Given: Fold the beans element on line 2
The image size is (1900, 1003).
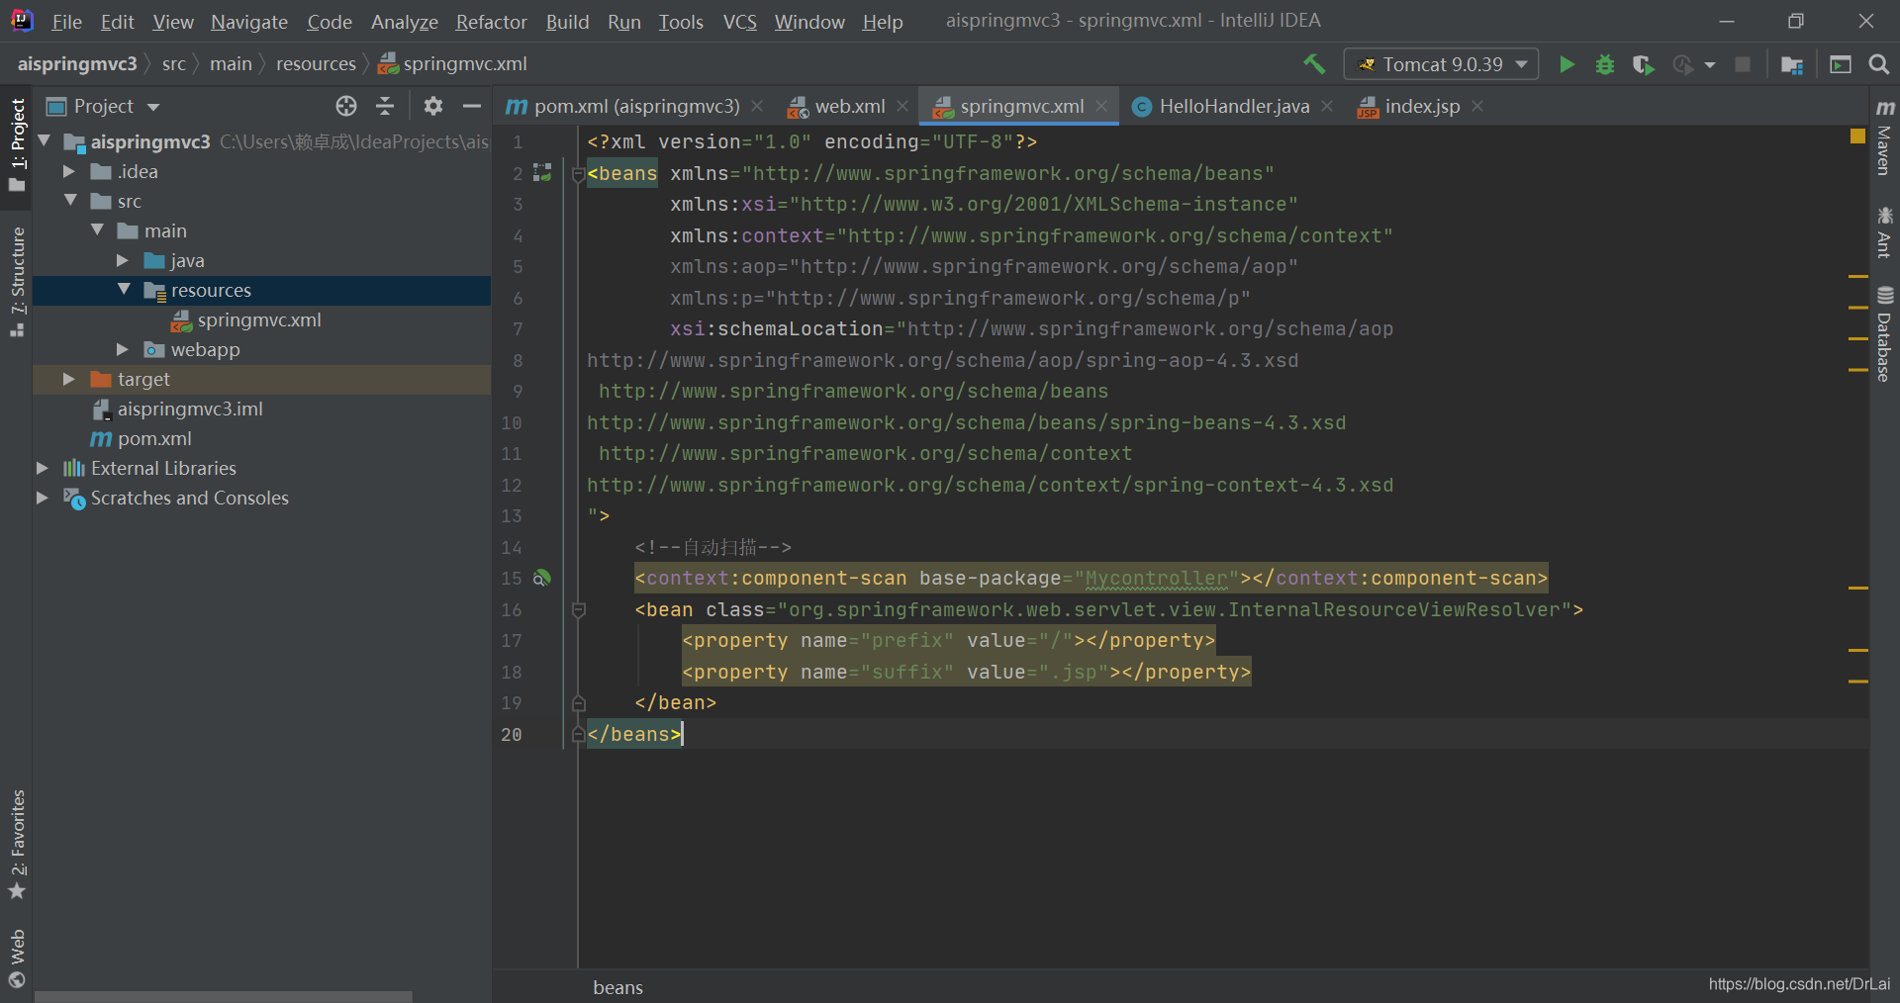Looking at the screenshot, I should [579, 174].
